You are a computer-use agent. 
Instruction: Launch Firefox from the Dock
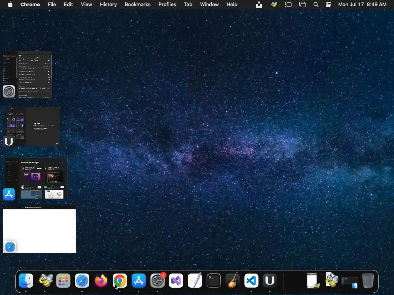pos(101,280)
